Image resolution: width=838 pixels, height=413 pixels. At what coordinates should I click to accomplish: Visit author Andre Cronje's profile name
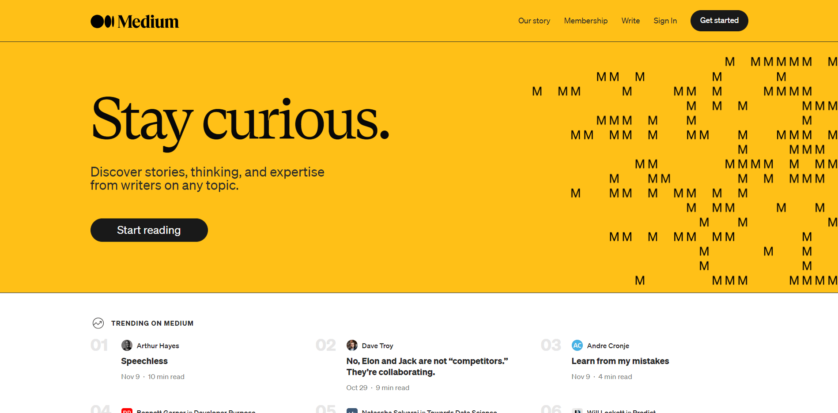tap(608, 346)
